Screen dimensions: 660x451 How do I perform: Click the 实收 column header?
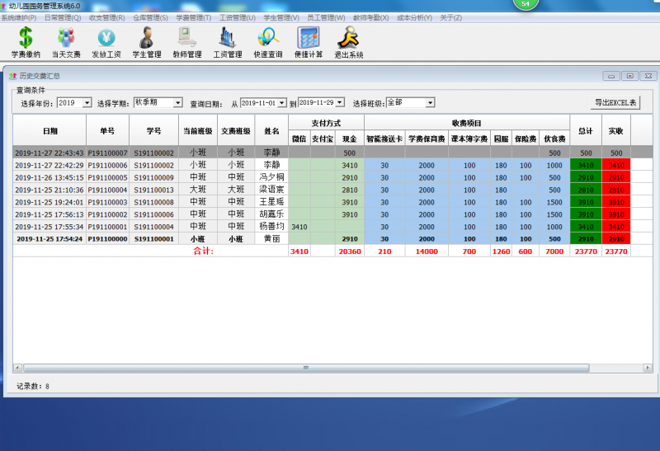click(616, 130)
